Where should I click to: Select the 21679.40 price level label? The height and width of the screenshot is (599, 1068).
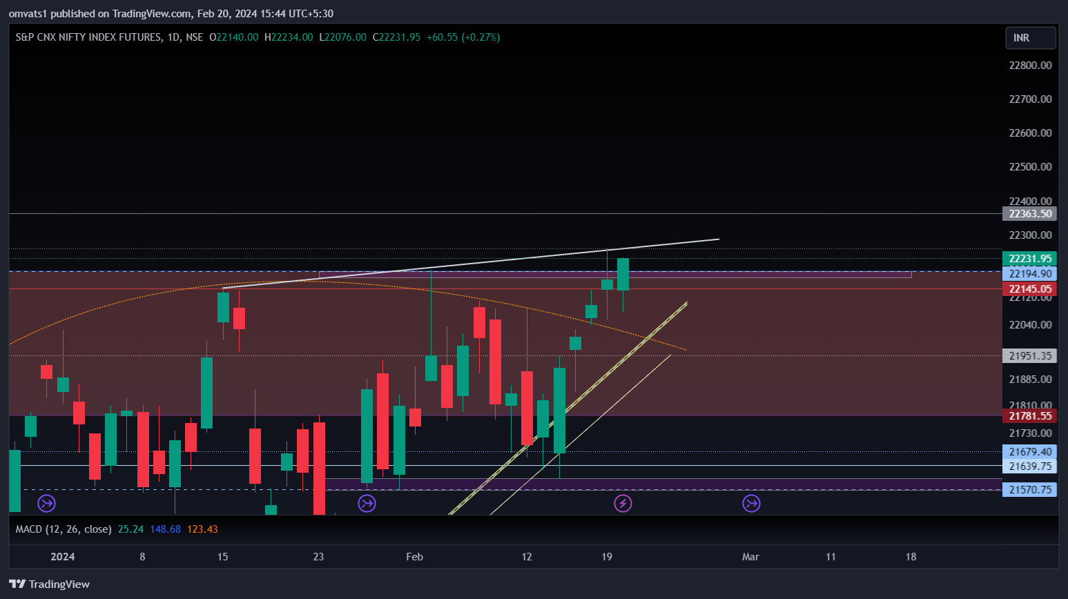(x=1029, y=452)
